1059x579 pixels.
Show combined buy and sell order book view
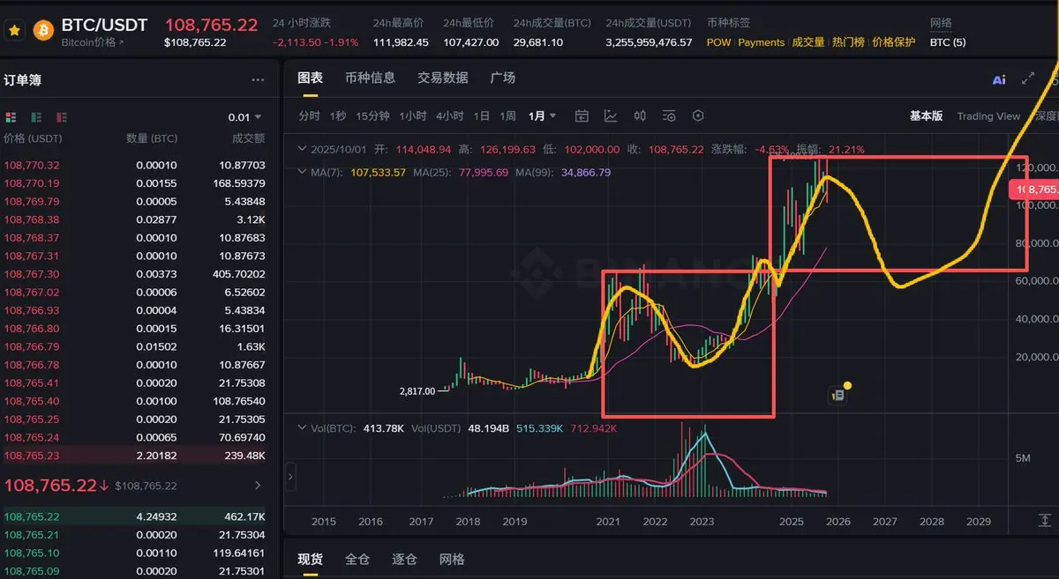click(11, 117)
